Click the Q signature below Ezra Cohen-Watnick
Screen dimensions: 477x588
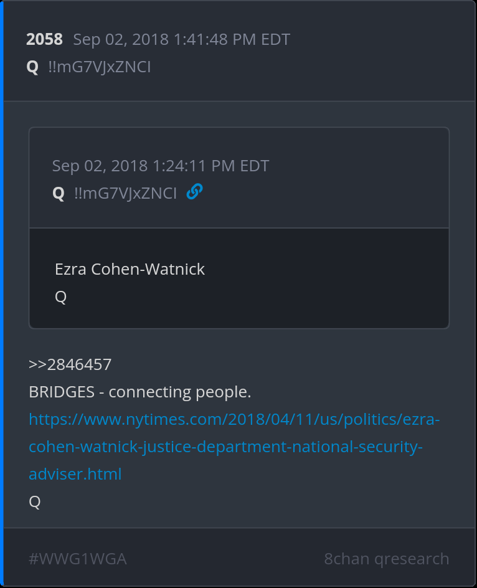[x=60, y=296]
